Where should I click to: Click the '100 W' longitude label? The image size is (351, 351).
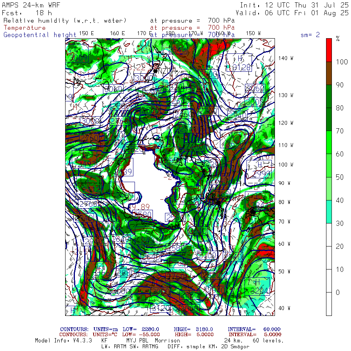coord(285,165)
